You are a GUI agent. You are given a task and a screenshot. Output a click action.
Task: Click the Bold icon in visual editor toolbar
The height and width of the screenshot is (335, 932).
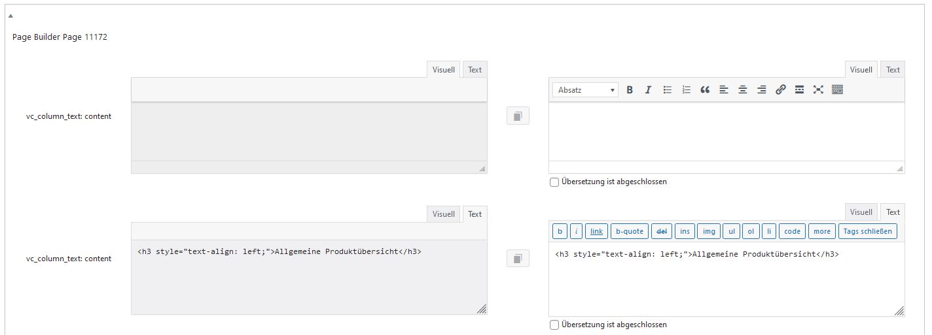[630, 90]
